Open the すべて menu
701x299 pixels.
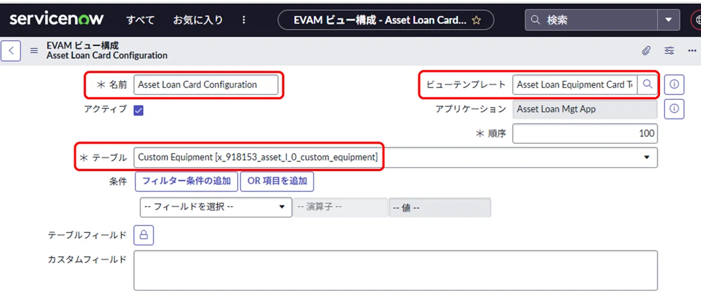[141, 20]
